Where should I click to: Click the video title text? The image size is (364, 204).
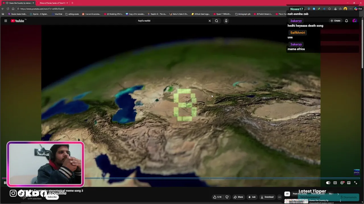(52, 191)
